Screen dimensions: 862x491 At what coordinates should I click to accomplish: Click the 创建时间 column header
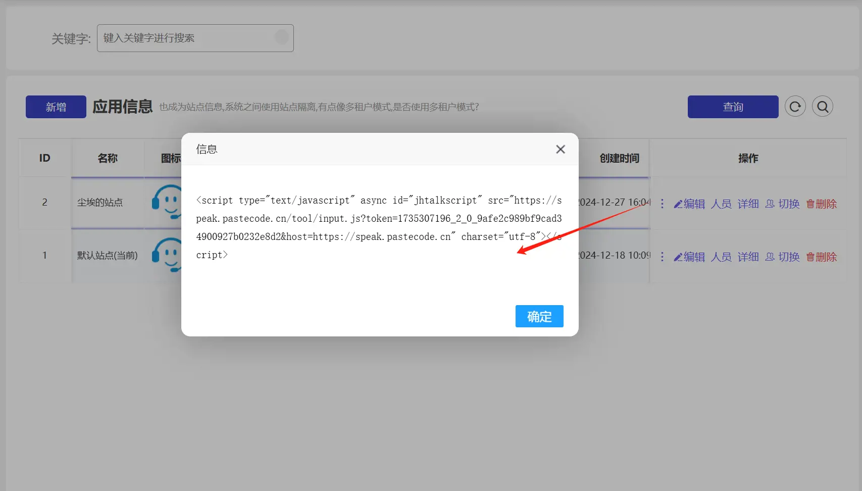619,158
